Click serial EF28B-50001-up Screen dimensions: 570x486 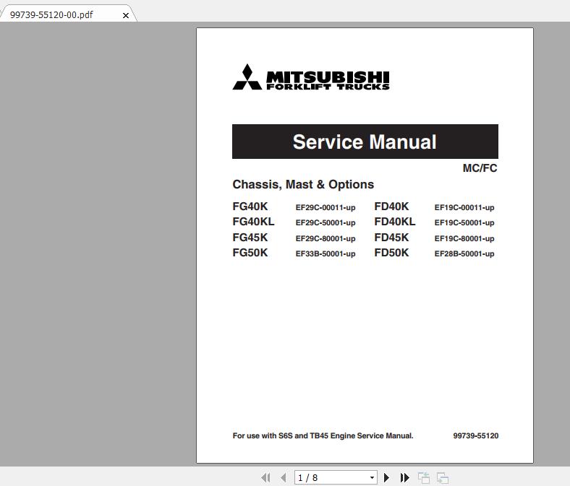pos(464,253)
